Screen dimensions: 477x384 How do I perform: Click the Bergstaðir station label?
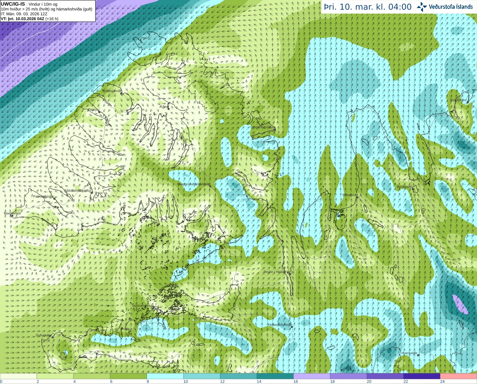[404, 187]
